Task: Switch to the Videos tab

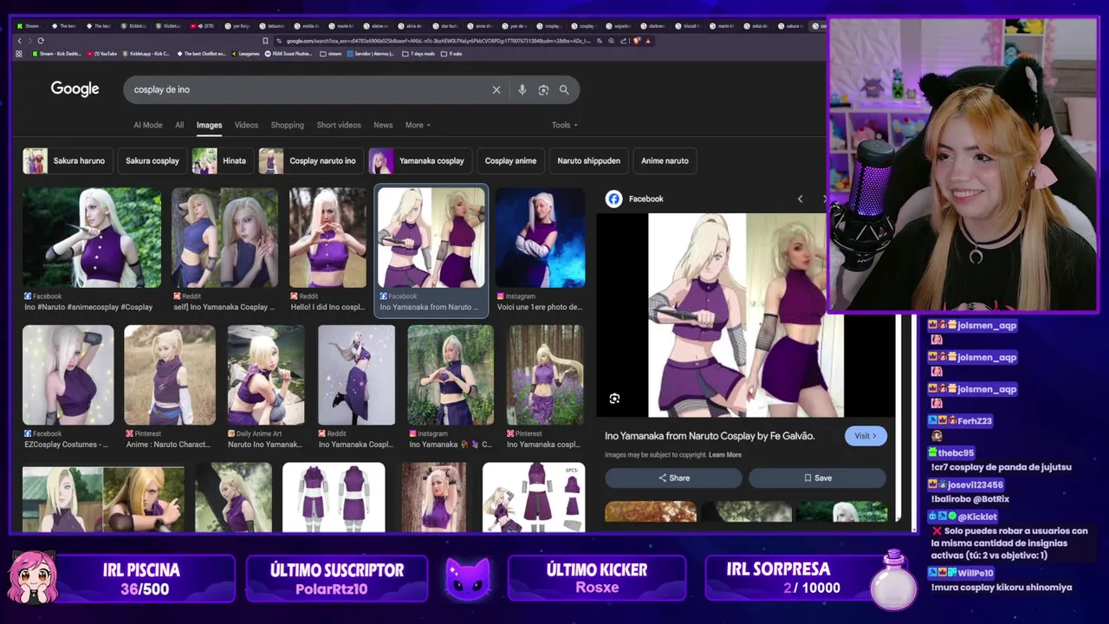Action: click(246, 125)
